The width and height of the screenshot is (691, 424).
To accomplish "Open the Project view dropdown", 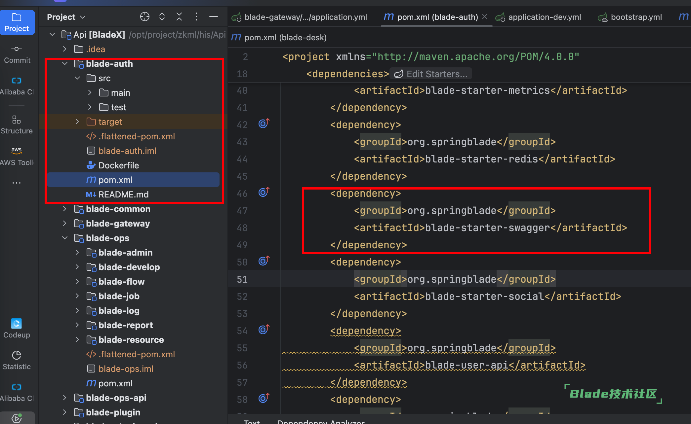I will (x=66, y=17).
